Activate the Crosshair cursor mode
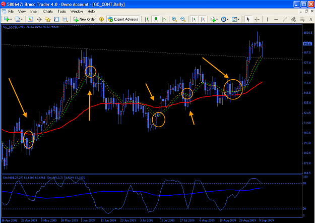The image size is (315, 223). (x=257, y=19)
